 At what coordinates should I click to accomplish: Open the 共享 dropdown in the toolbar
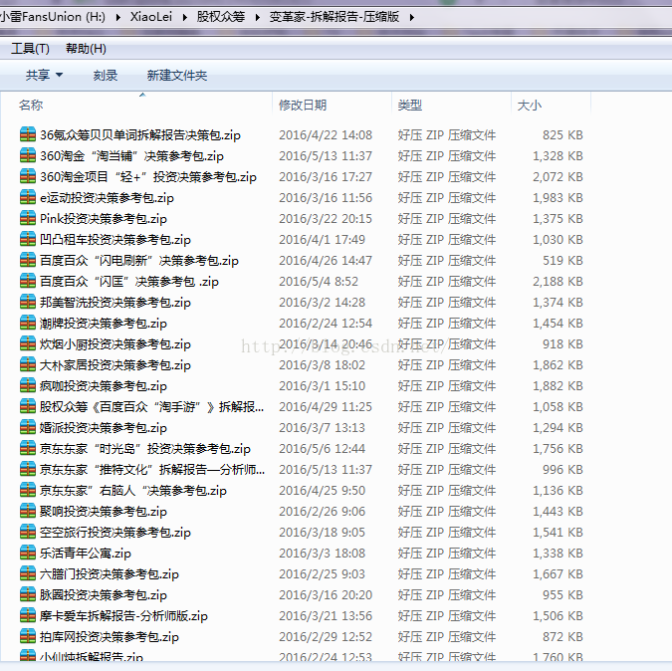click(x=44, y=76)
